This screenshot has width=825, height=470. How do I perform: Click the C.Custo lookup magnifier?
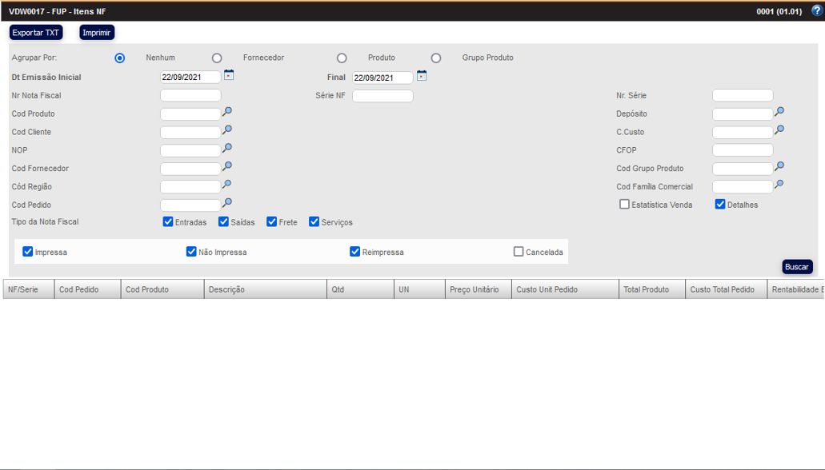coord(779,129)
